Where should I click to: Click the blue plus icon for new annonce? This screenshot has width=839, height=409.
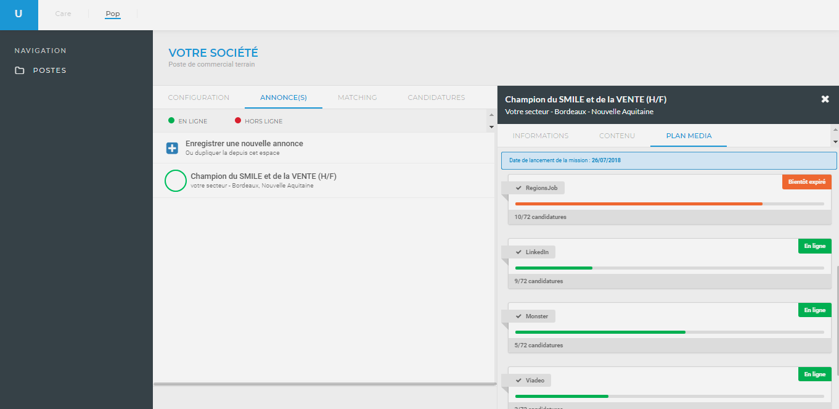point(172,148)
